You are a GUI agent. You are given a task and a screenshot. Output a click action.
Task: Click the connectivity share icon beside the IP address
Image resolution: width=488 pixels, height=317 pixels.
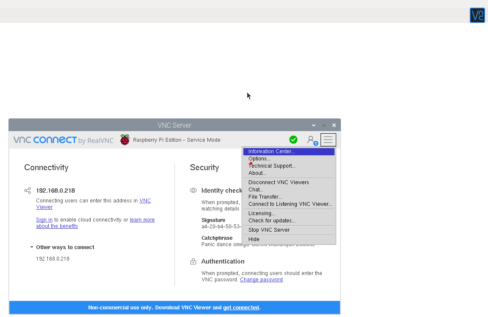point(28,191)
